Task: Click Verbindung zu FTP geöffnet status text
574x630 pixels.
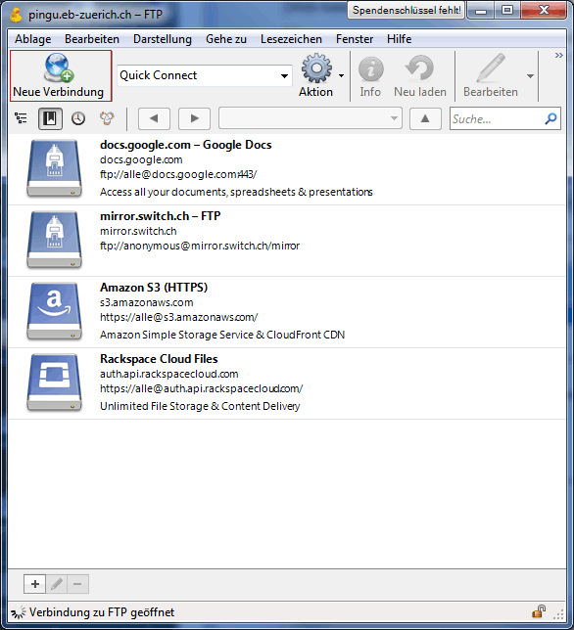Action: (x=102, y=612)
